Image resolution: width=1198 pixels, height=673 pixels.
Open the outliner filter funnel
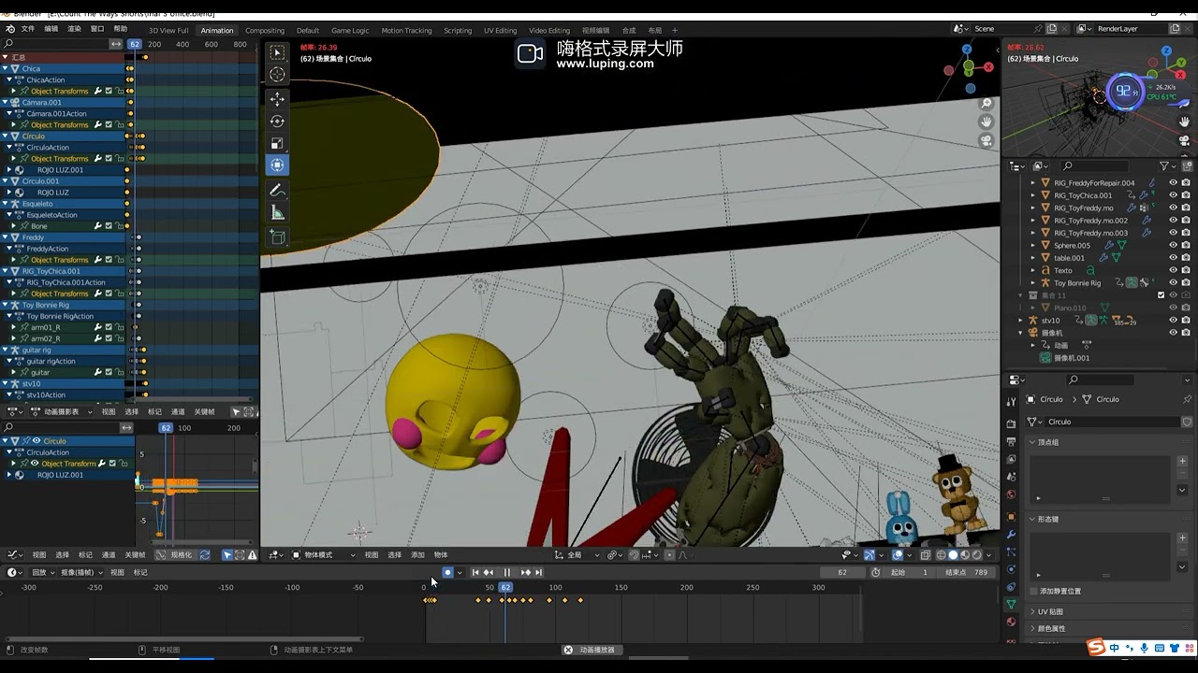[1165, 166]
